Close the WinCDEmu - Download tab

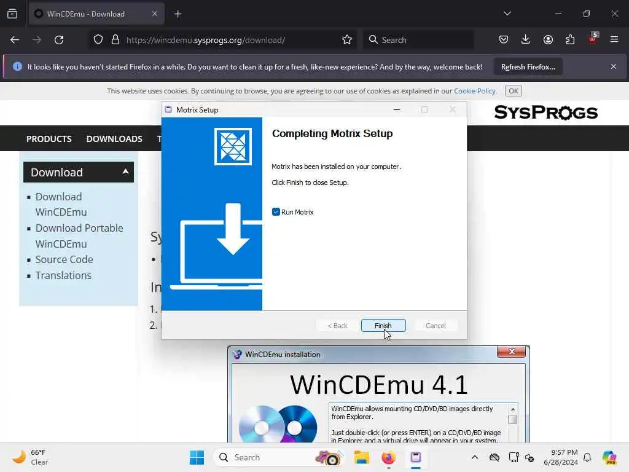point(155,14)
